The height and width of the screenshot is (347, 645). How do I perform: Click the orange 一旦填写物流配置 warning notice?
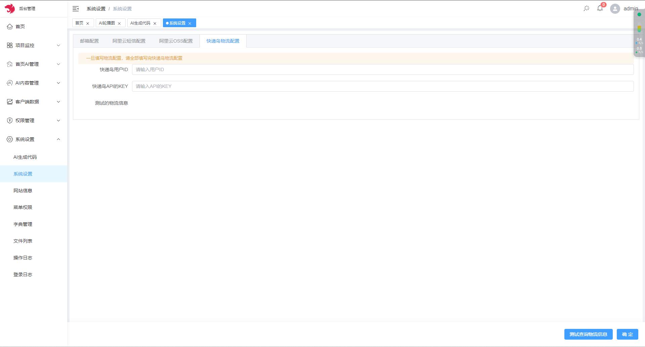tap(356, 58)
